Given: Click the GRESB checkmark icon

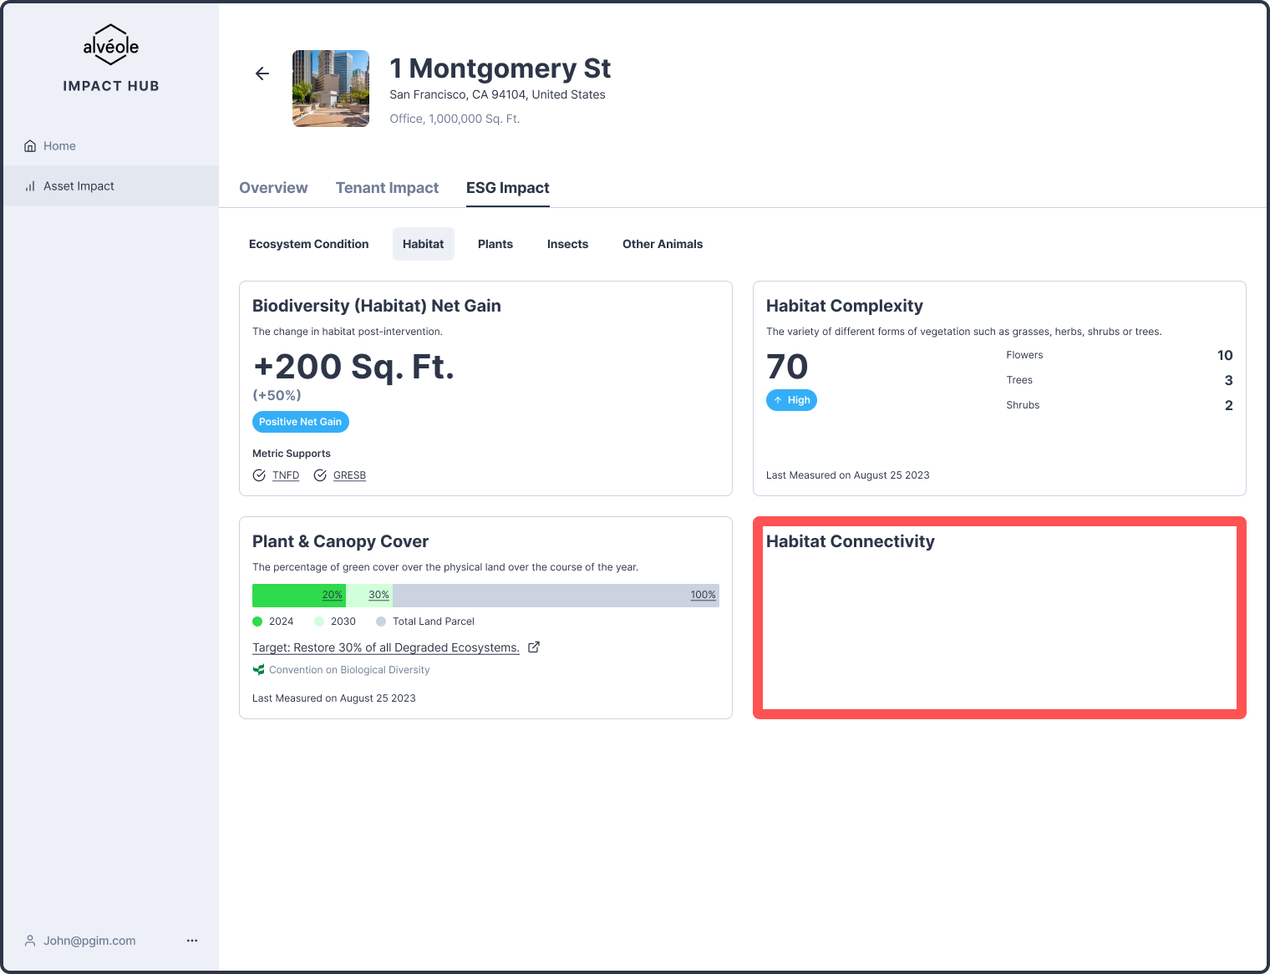Looking at the screenshot, I should (x=320, y=475).
